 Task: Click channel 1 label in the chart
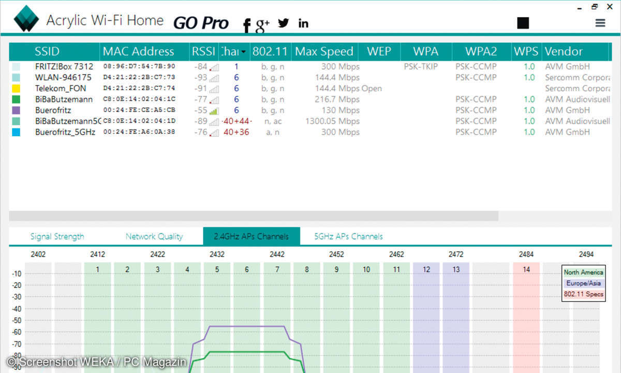97,269
